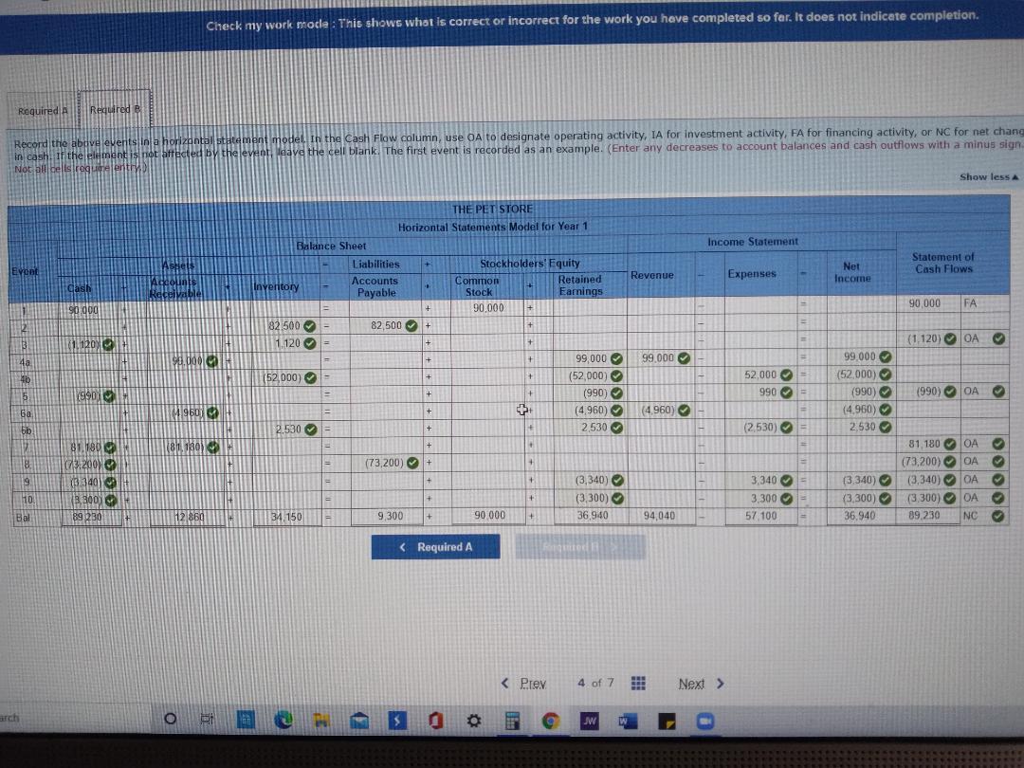Click Net Income cell for event 10
The width and height of the screenshot is (1024, 768).
point(861,498)
